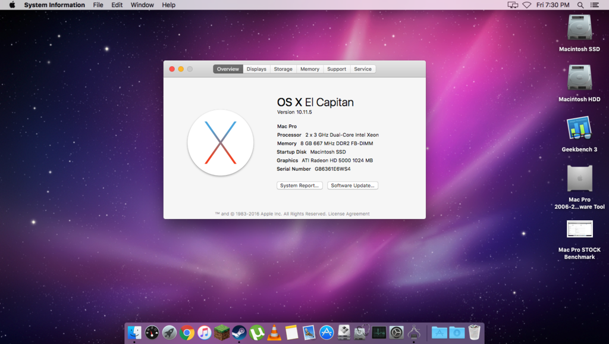Image resolution: width=609 pixels, height=344 pixels.
Task: Click graphics value ATI Radeon HD 5000
Action: tap(337, 161)
